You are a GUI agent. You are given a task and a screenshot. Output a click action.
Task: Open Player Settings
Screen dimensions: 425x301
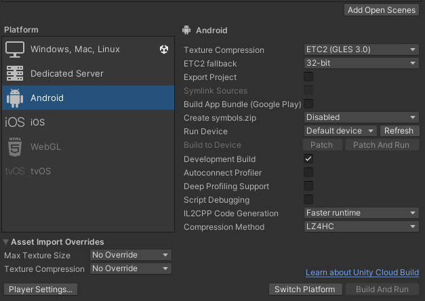tap(41, 289)
